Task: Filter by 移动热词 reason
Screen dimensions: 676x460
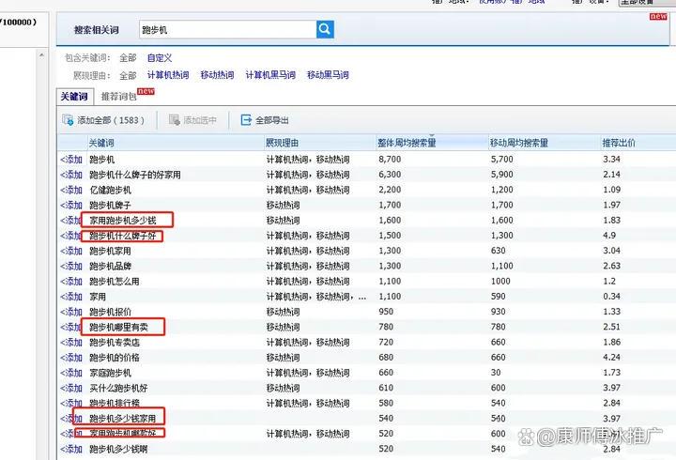Action: (x=217, y=75)
